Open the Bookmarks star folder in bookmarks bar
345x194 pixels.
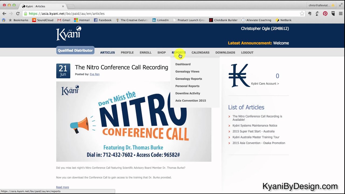point(18,20)
